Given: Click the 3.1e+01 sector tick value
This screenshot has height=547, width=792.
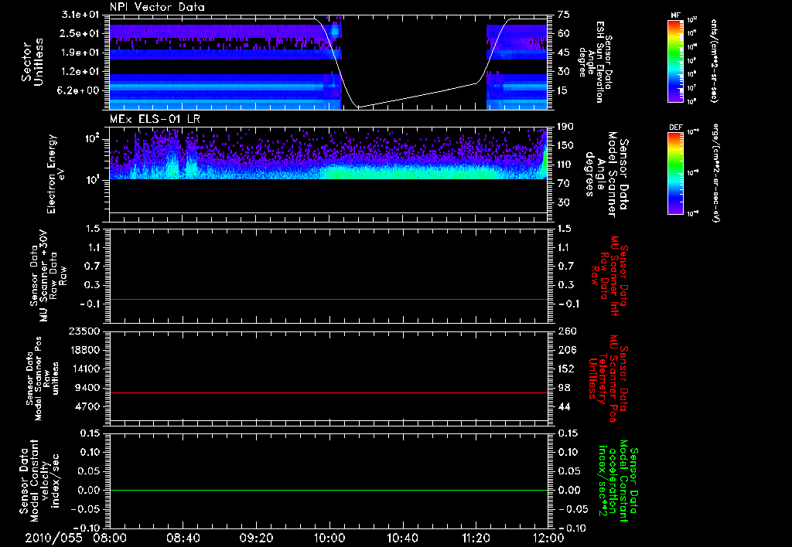Looking at the screenshot, I should pos(80,15).
